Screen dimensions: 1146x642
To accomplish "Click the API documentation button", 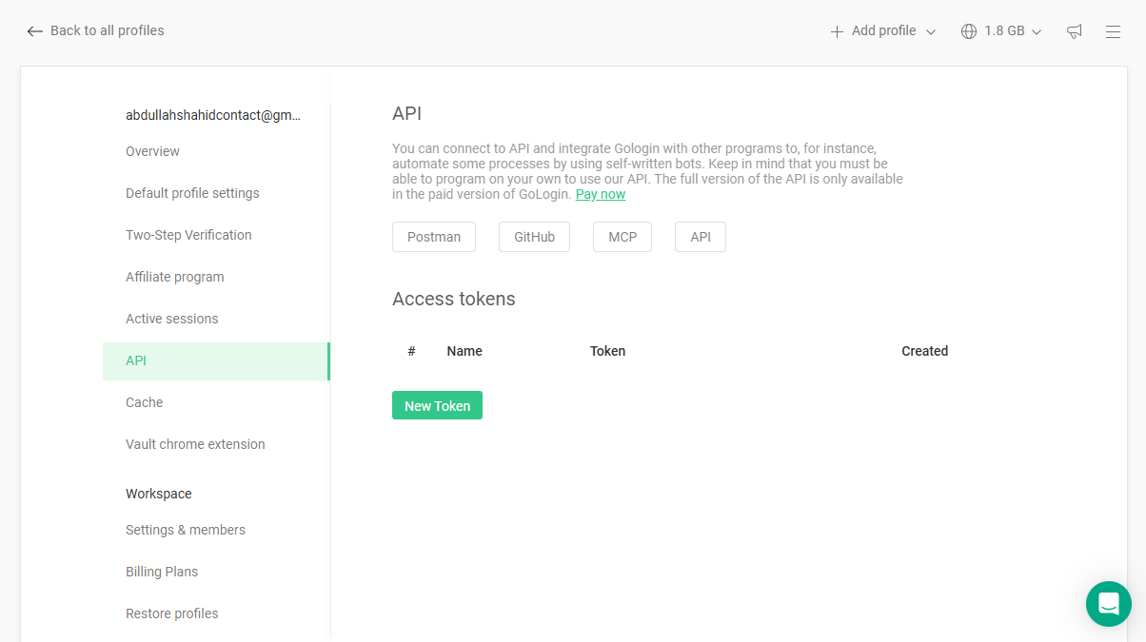I will tap(700, 236).
